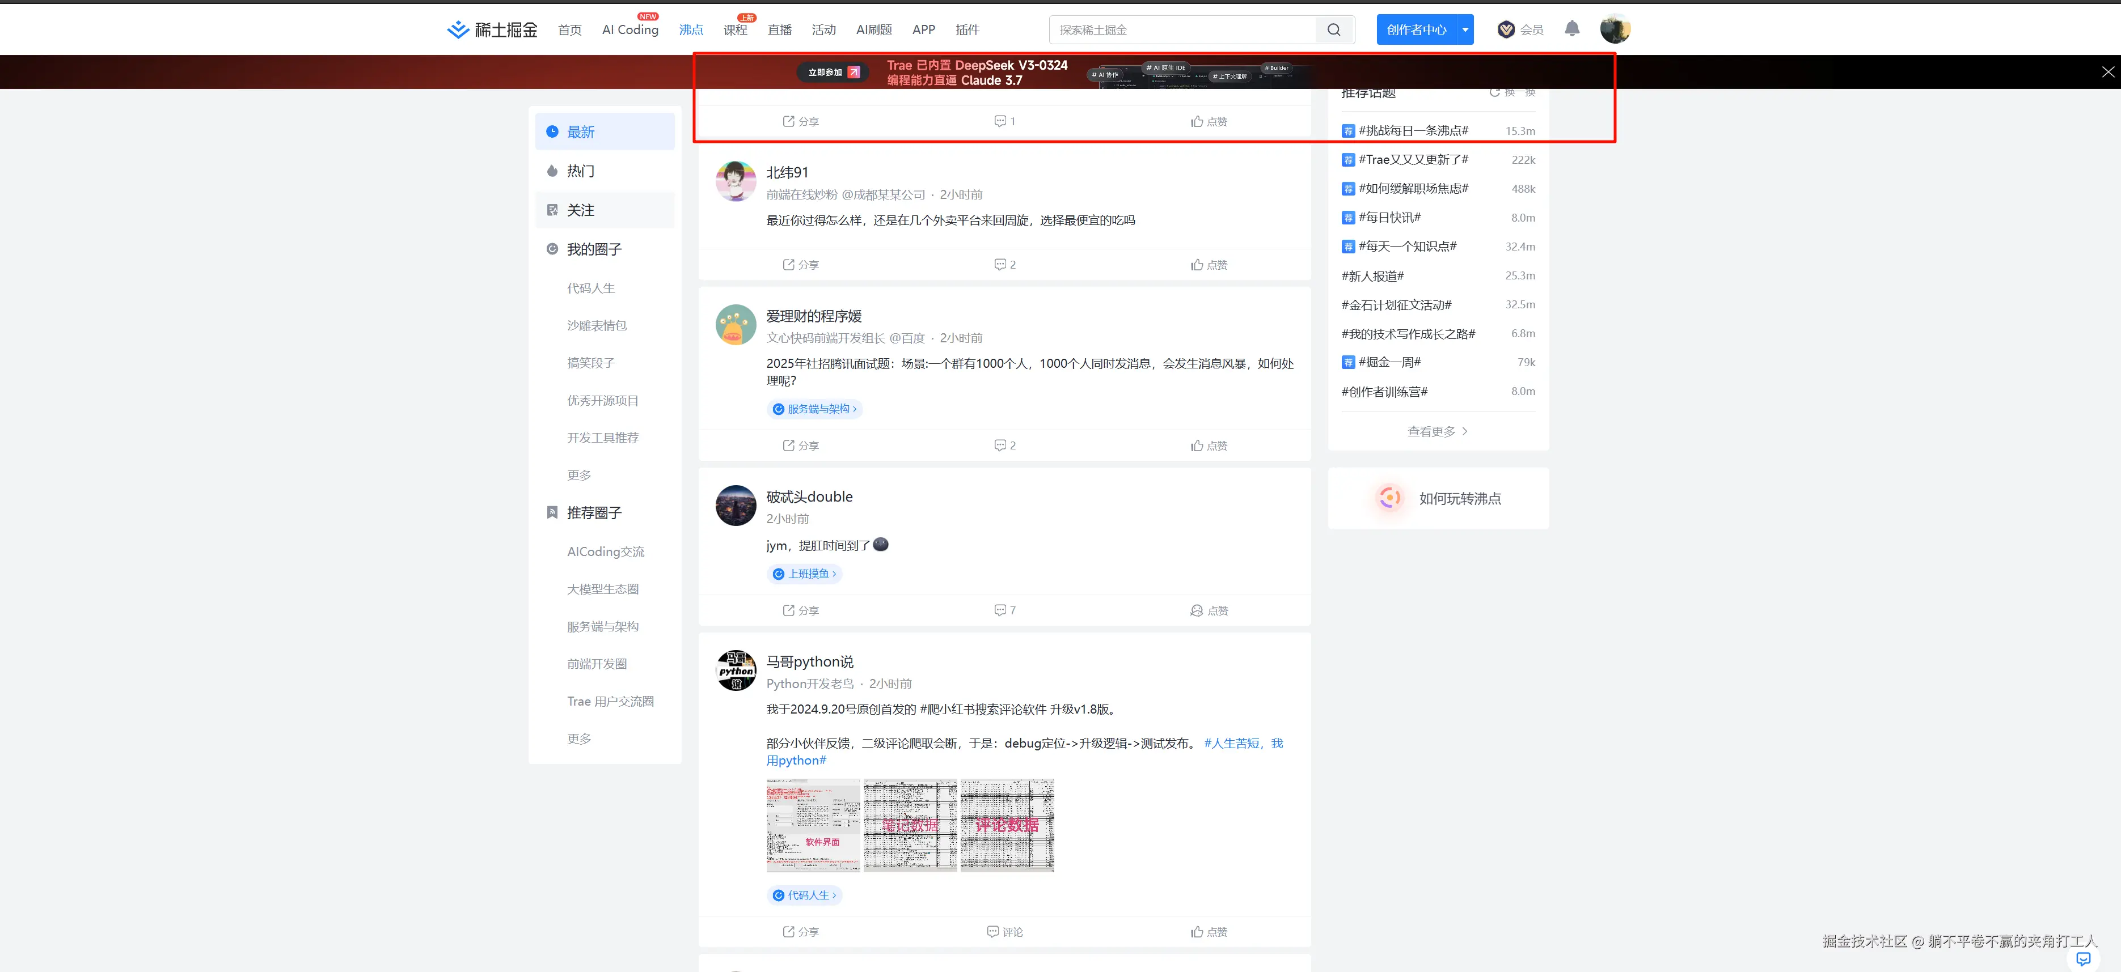Click the 换一换 refresh icon for recommended topics

click(1494, 92)
